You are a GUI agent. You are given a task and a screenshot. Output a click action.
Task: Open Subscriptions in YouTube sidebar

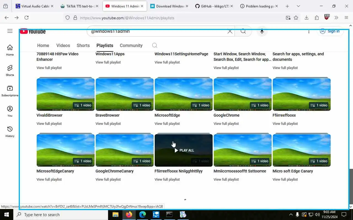click(10, 91)
